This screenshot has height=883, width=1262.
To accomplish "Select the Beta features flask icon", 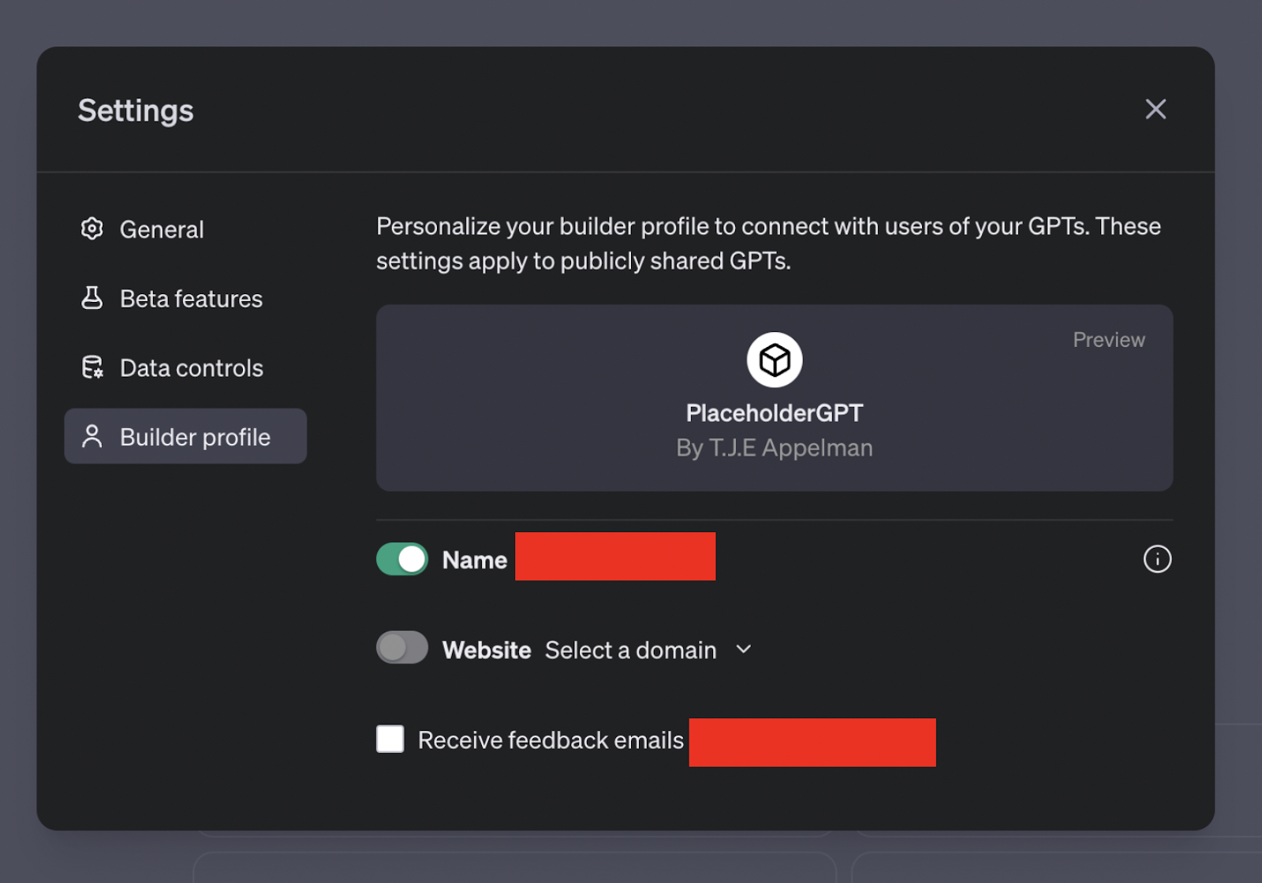I will pyautogui.click(x=92, y=298).
